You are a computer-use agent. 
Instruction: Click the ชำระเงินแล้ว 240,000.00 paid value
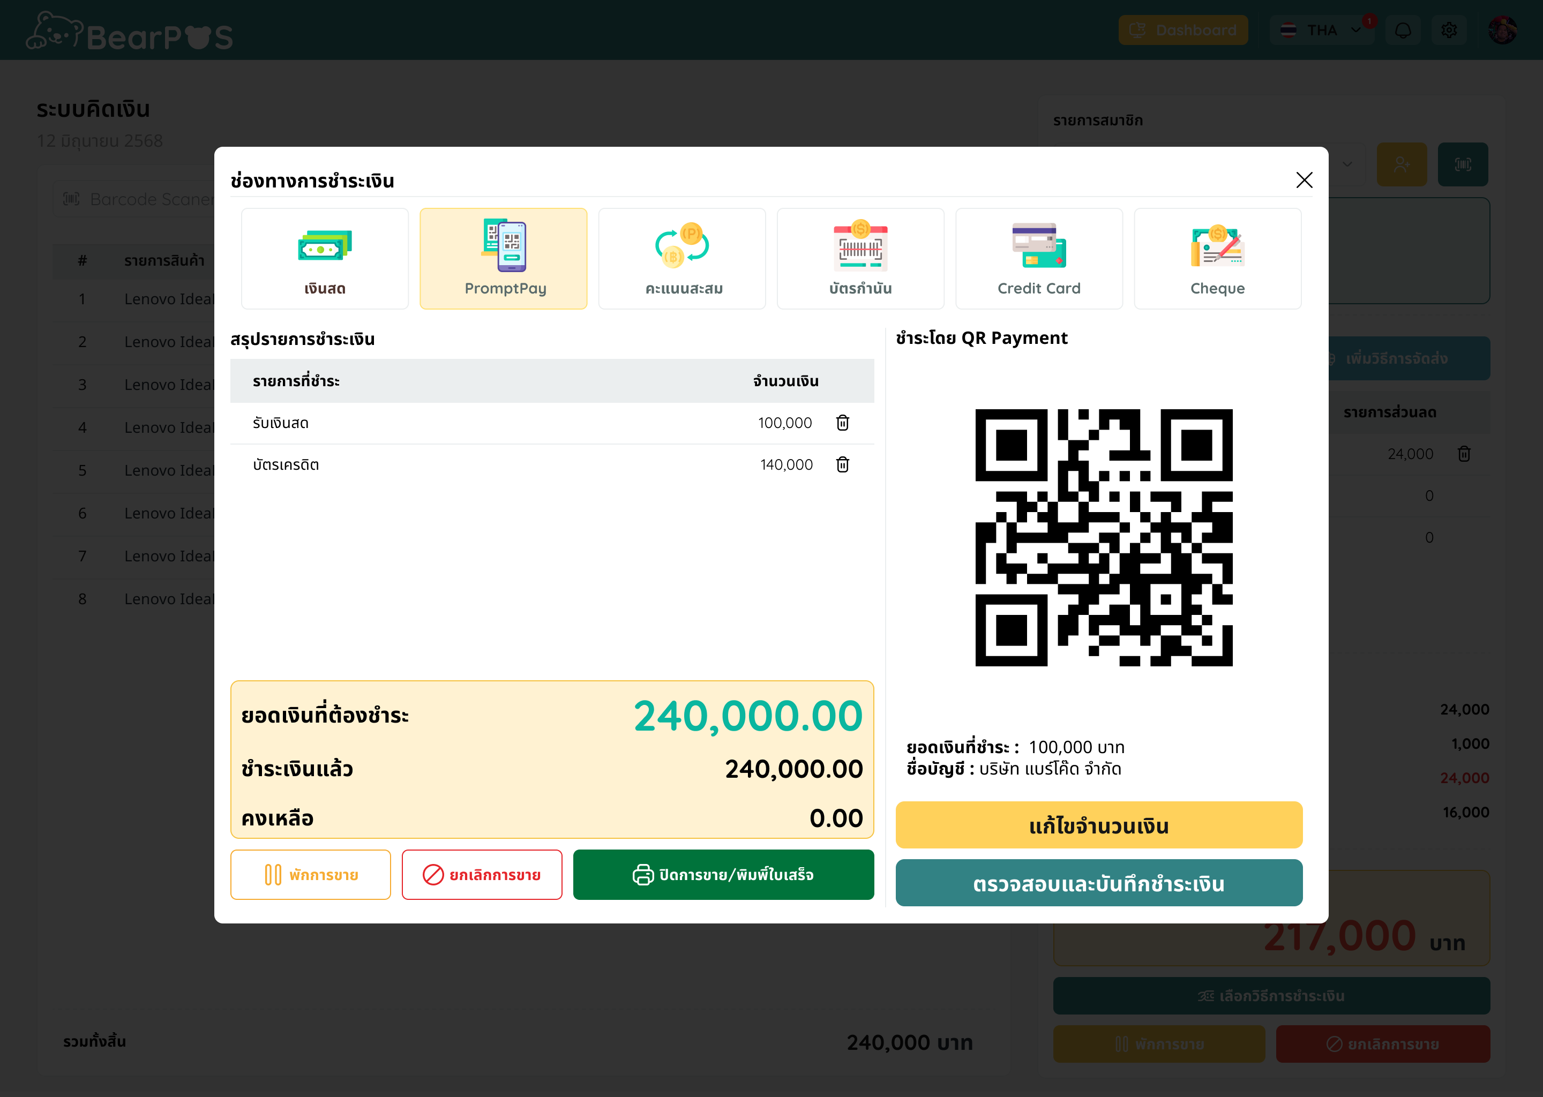point(794,769)
